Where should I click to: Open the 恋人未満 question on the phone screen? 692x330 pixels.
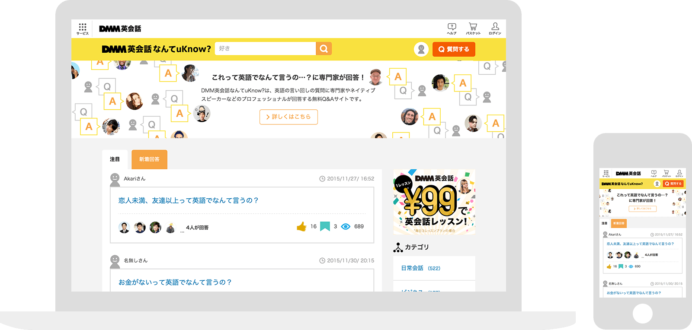640,244
